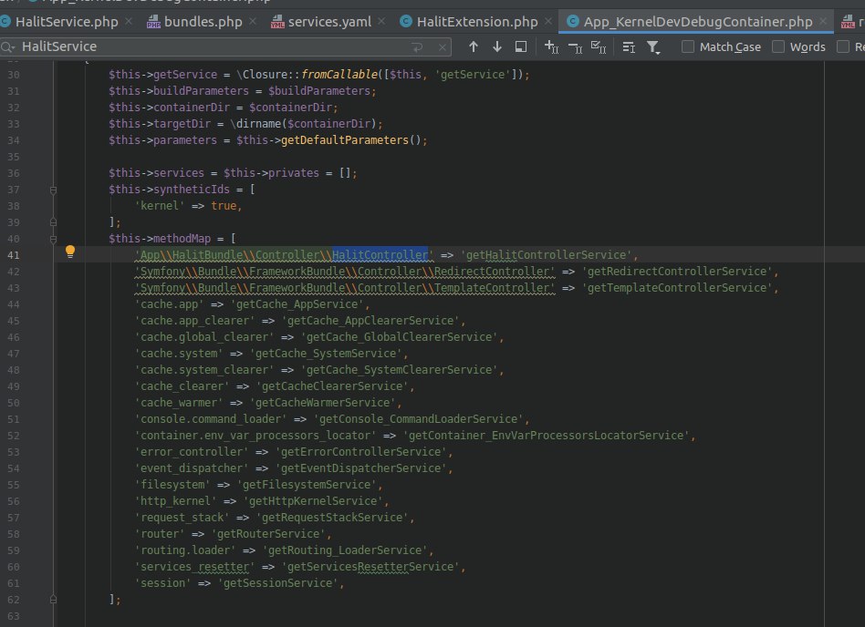Enable the Words checkbox
The image size is (865, 627).
tap(778, 46)
